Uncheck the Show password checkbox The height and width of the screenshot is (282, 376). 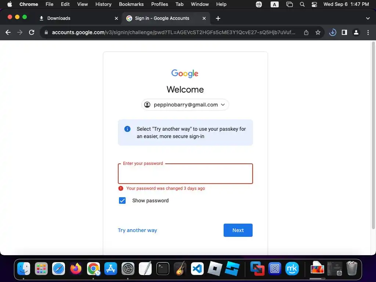click(x=122, y=200)
